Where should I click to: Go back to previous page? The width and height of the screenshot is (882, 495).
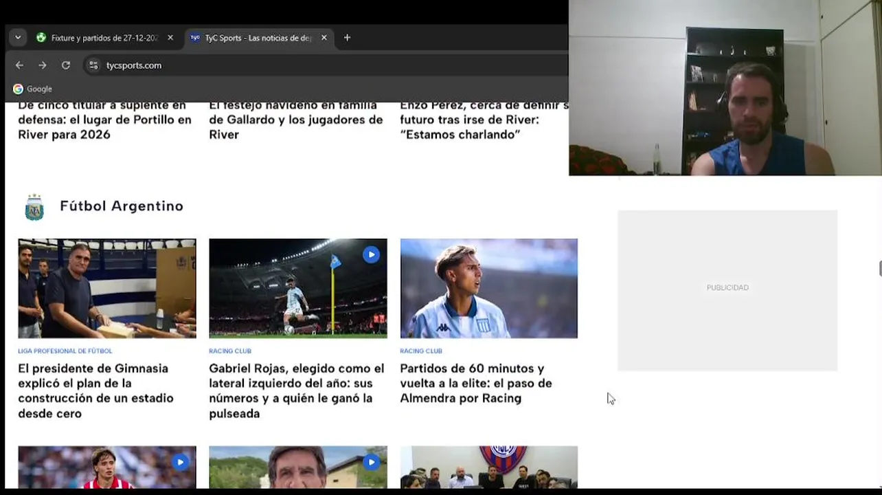(x=19, y=65)
